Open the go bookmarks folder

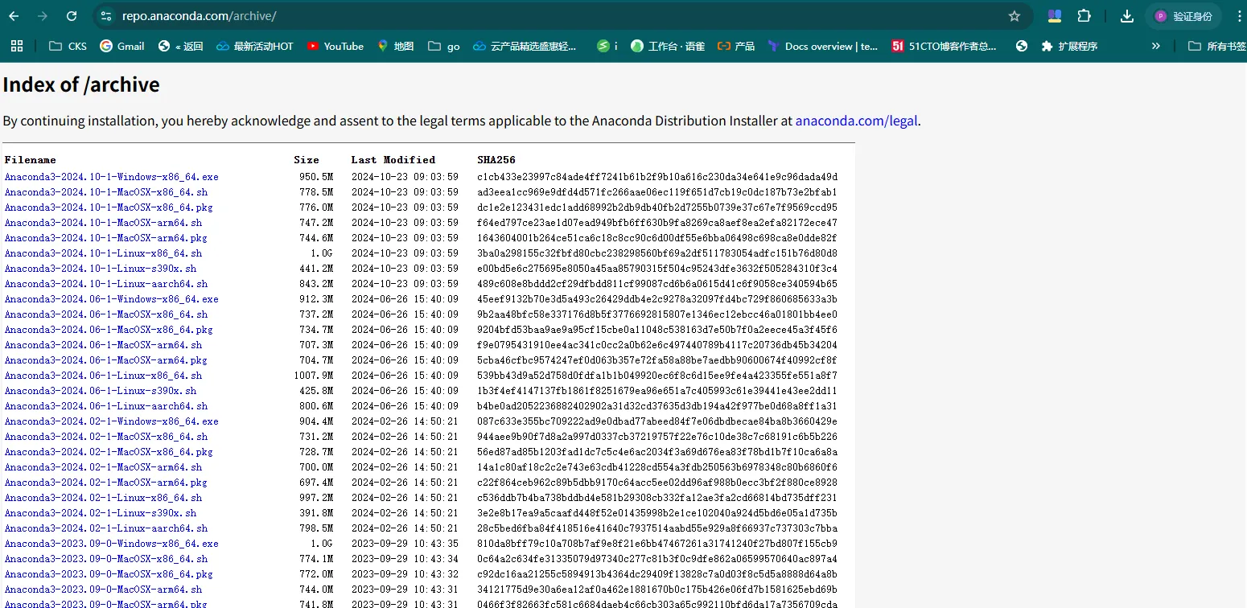444,46
